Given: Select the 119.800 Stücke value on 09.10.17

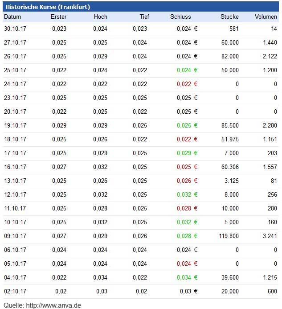Looking at the screenshot, I should tap(229, 236).
